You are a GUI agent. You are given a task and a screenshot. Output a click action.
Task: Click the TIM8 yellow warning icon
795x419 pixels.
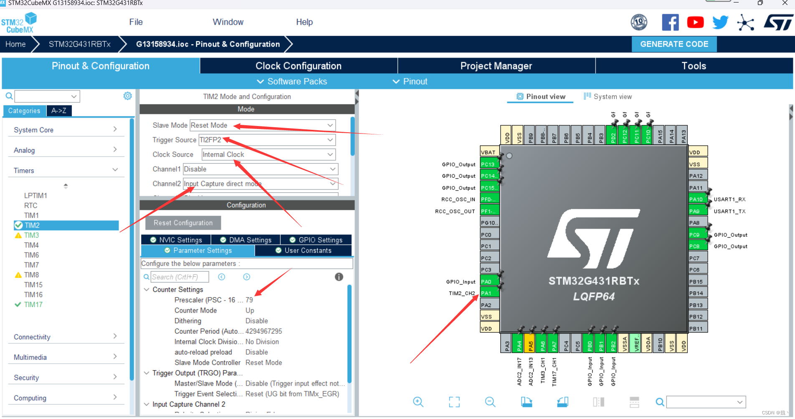[18, 275]
